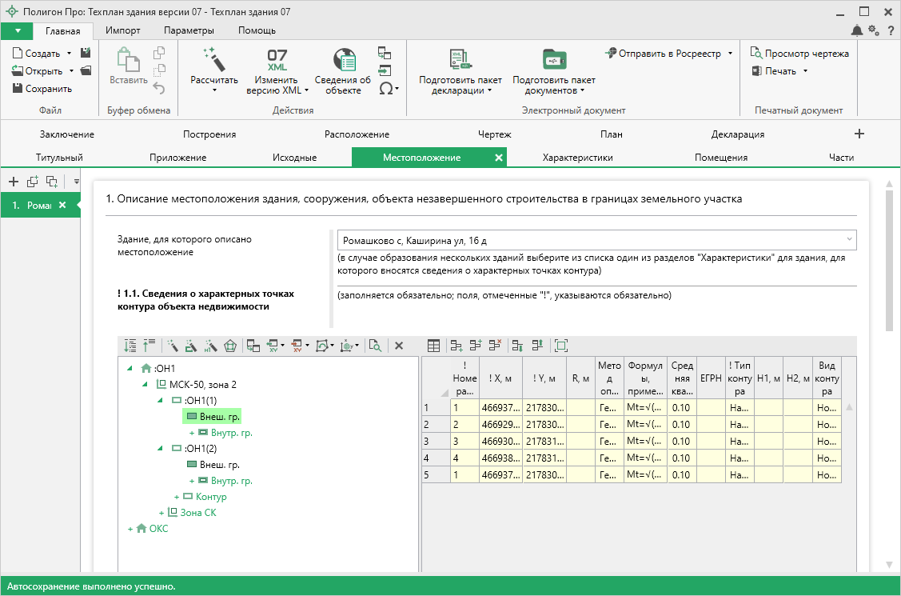The height and width of the screenshot is (596, 901).
Task: Click the Сохранить button
Action: [x=42, y=89]
